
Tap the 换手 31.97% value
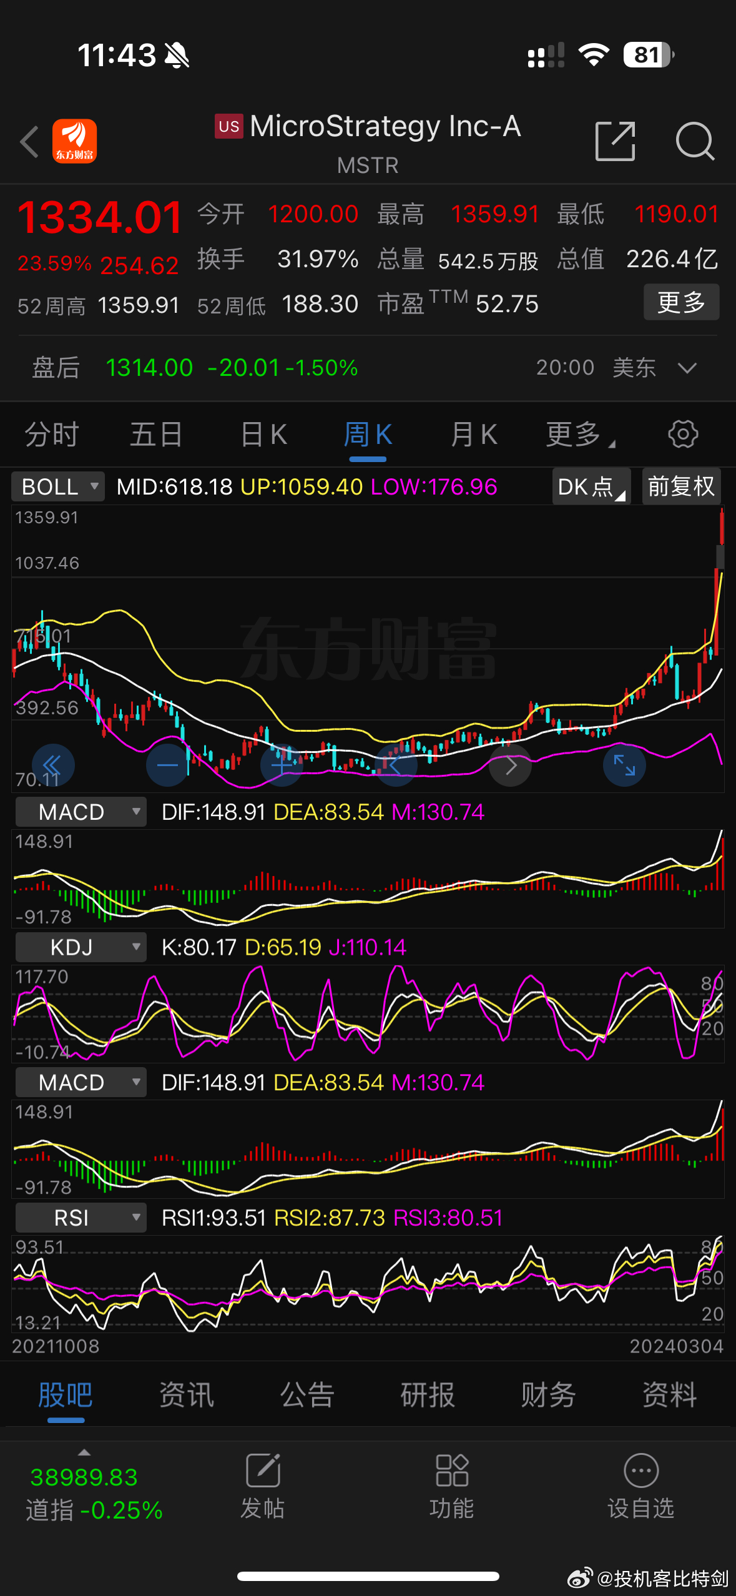[x=318, y=259]
